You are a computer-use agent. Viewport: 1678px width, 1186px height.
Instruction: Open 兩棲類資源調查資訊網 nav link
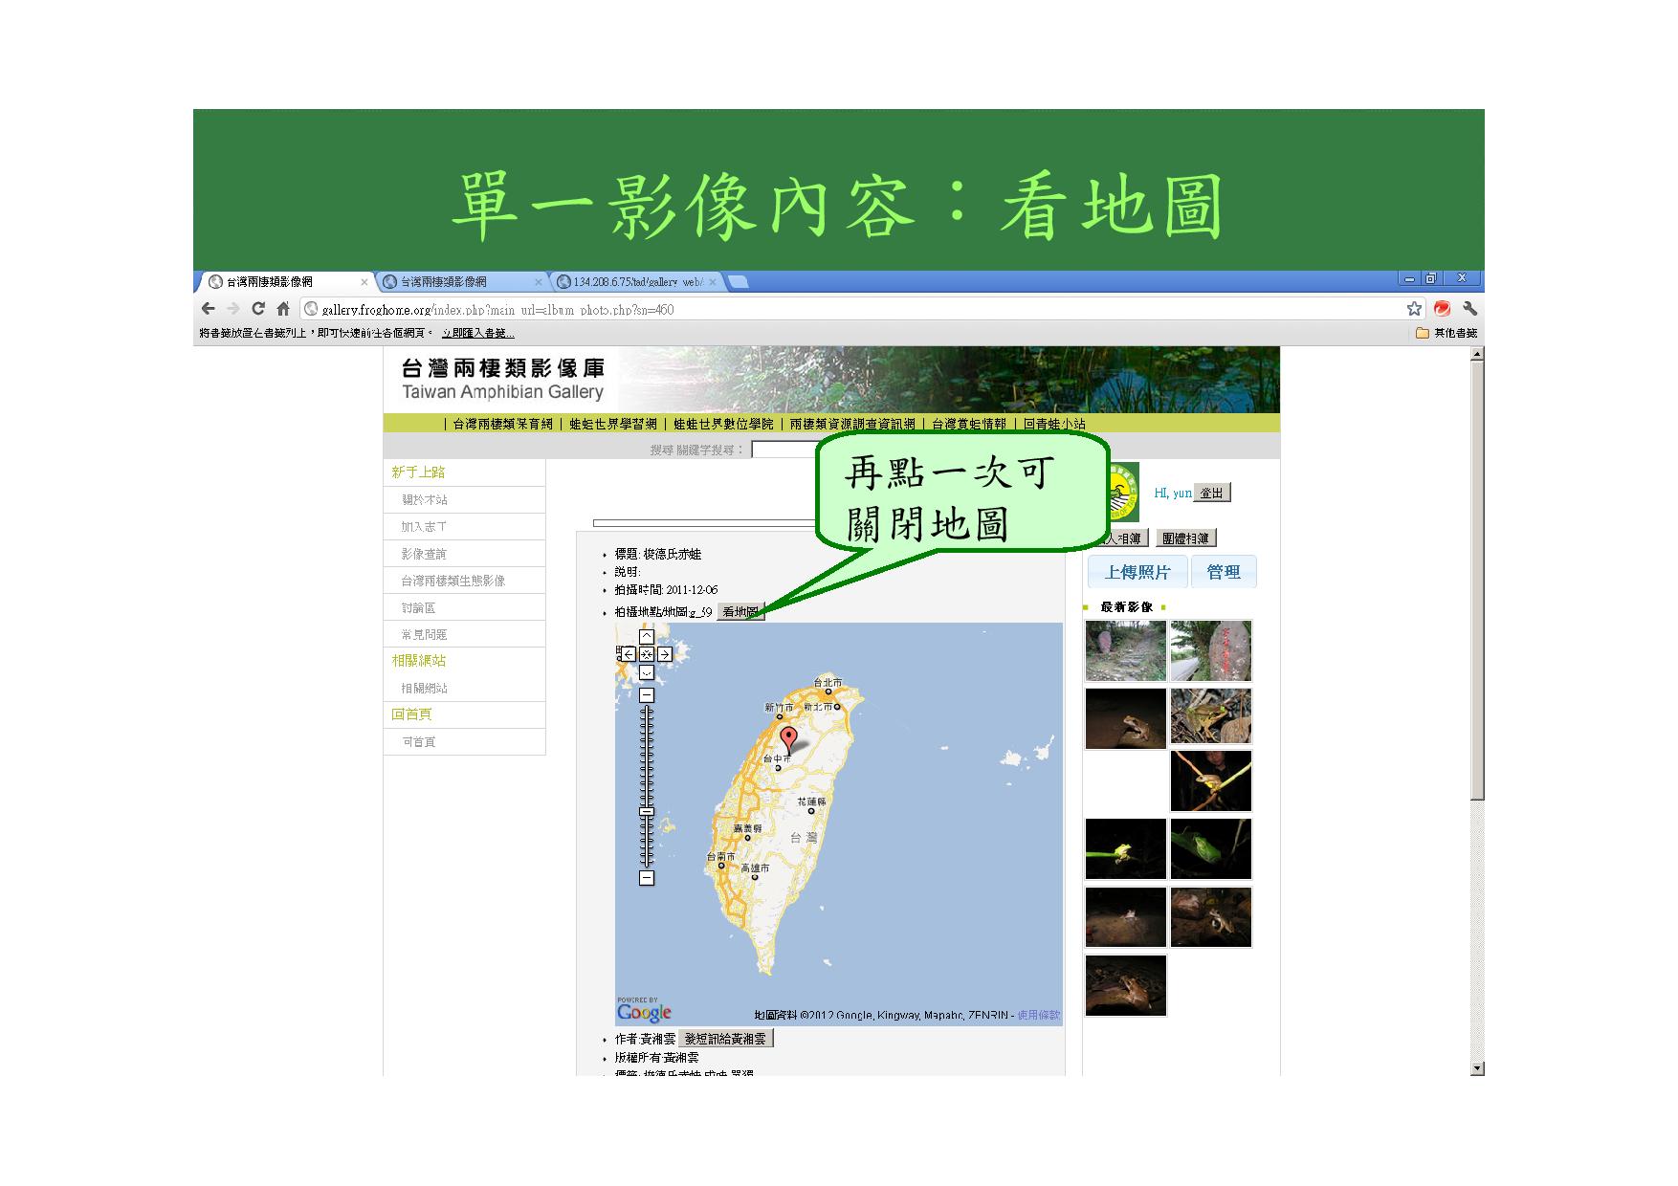pos(852,424)
